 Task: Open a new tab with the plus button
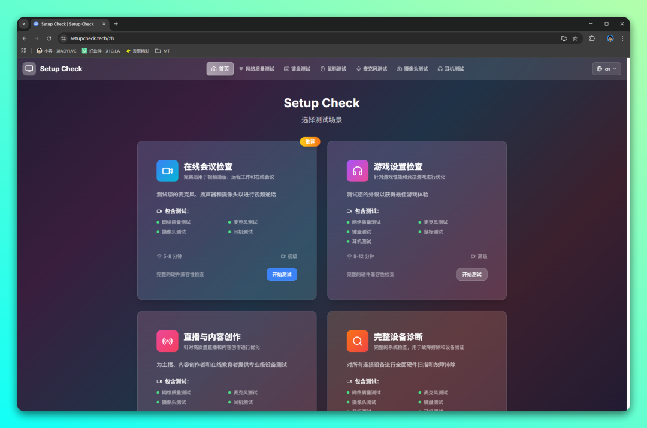(116, 24)
